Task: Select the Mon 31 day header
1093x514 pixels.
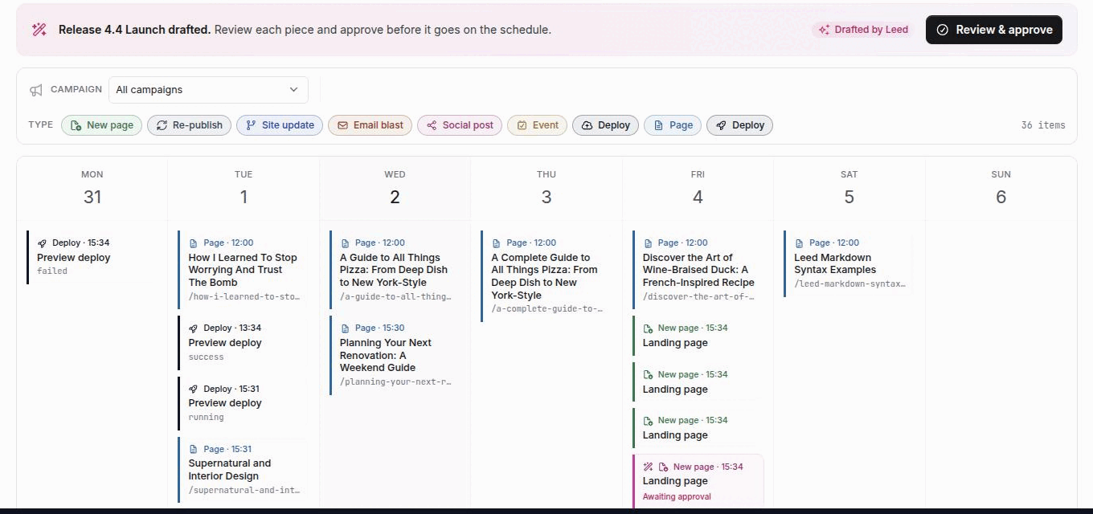Action: [92, 189]
